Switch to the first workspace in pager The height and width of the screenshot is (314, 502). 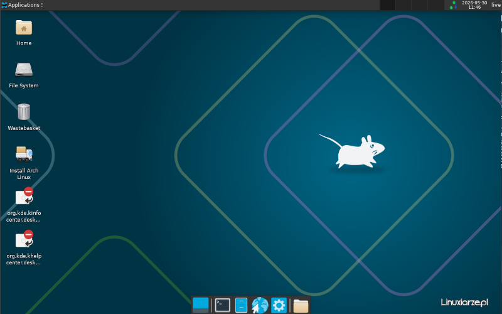[387, 5]
